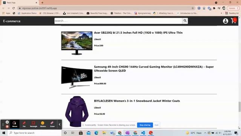Image resolution: width=241 pixels, height=136 pixels.
Task: Select the Rectangle tool in Screencastify toolbar
Action: pos(34,124)
